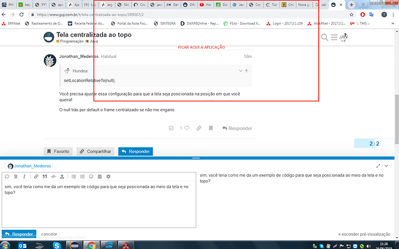Open Chrome profile avatar button
Screen dimensions: 399x249
tap(384, 14)
